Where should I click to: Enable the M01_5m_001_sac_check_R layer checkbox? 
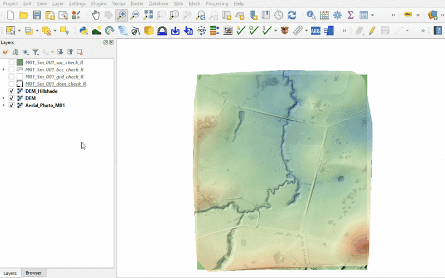pyautogui.click(x=12, y=63)
